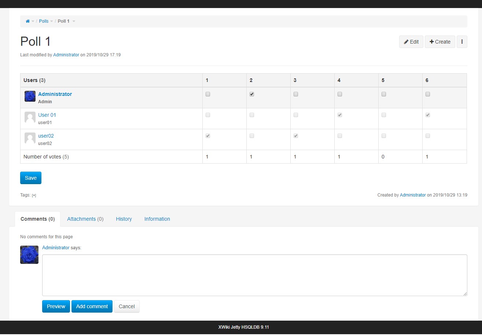Click the Add comment button

92,306
